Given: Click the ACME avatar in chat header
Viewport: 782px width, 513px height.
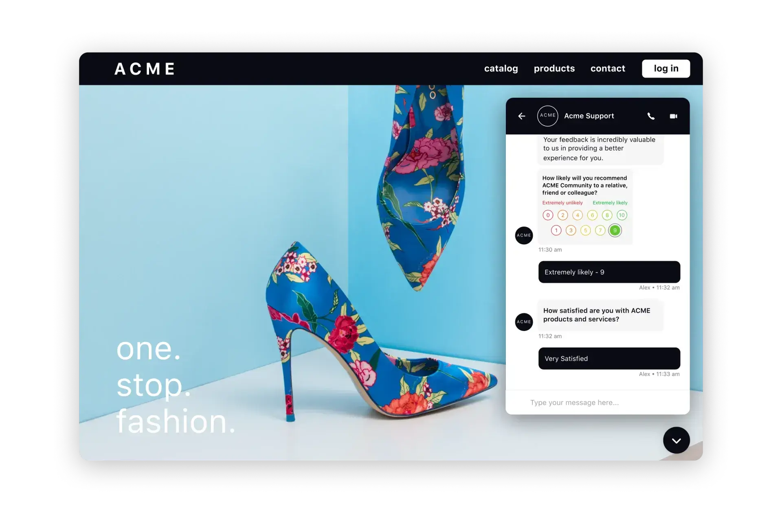Looking at the screenshot, I should (547, 116).
